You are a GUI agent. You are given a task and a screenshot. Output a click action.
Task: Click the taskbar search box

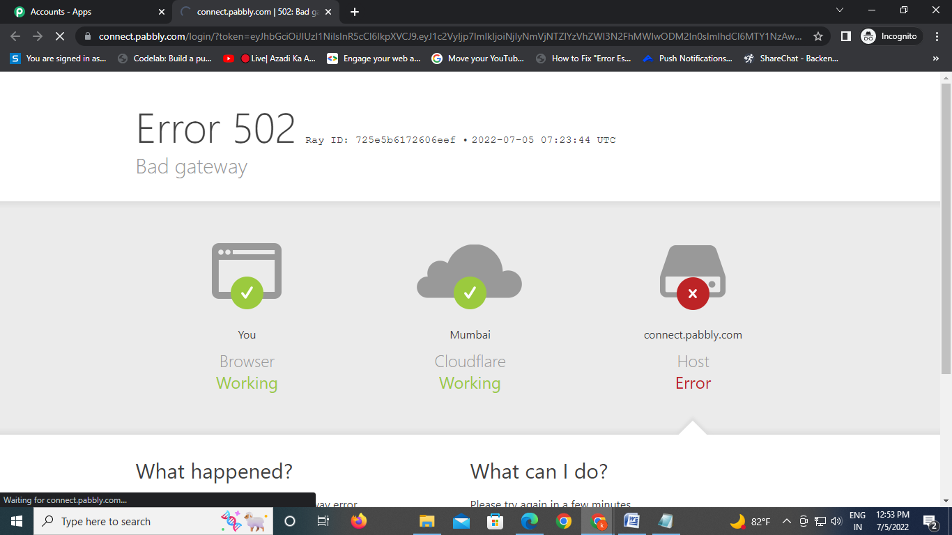[153, 521]
